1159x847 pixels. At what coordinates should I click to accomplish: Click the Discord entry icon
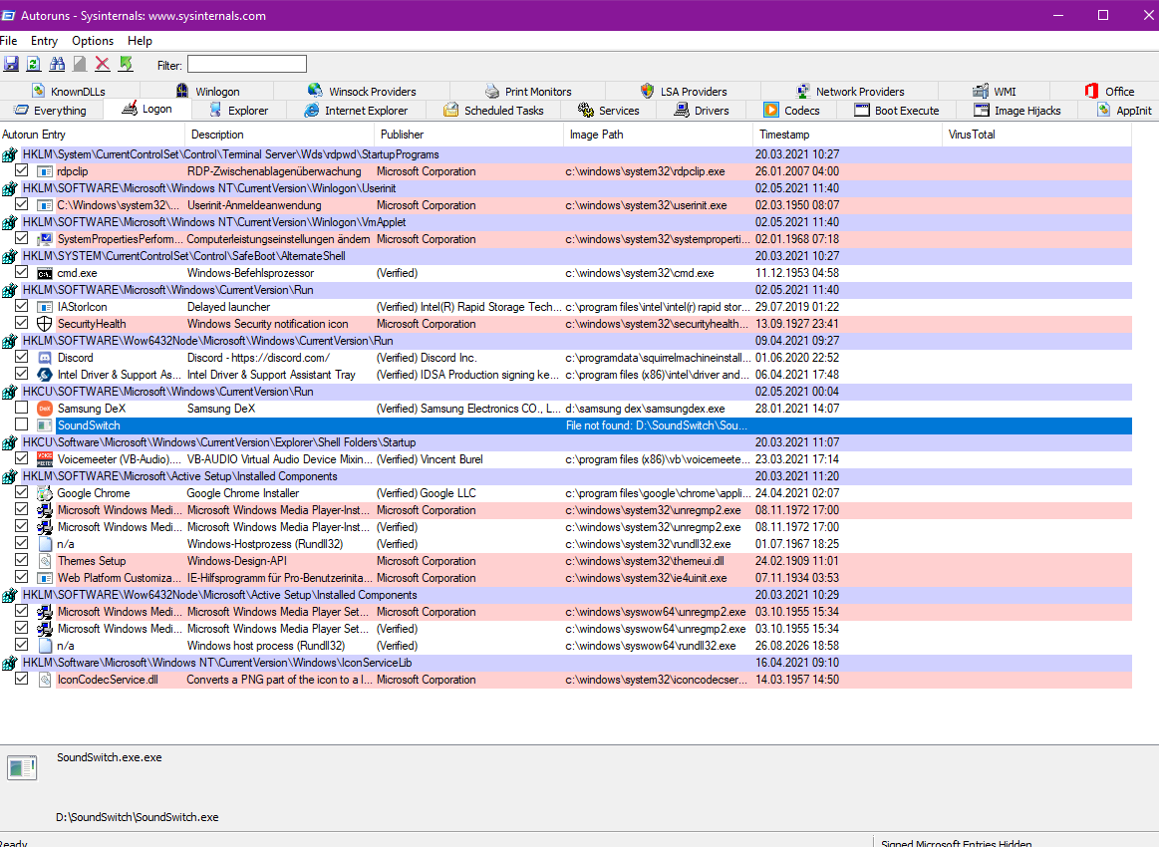pyautogui.click(x=45, y=358)
